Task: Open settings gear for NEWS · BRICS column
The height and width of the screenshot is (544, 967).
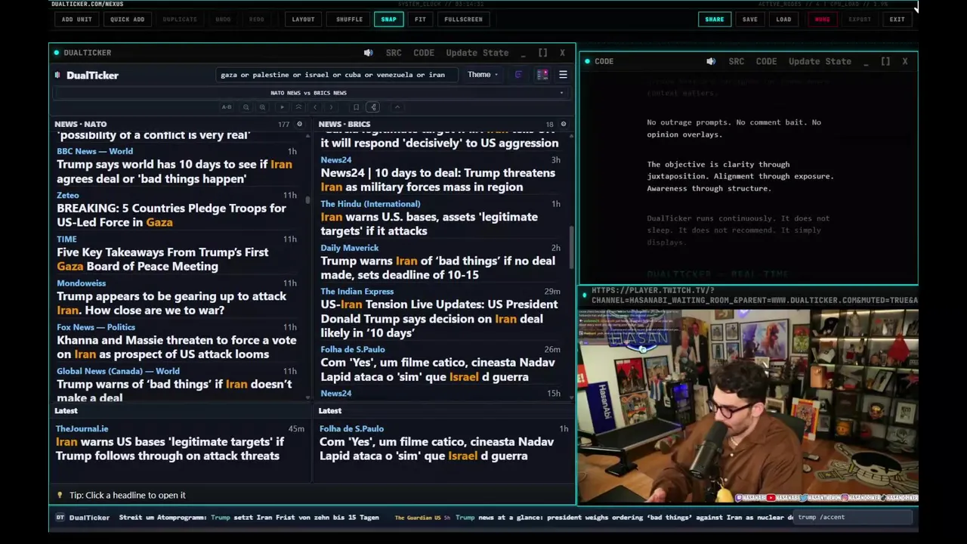Action: tap(563, 124)
